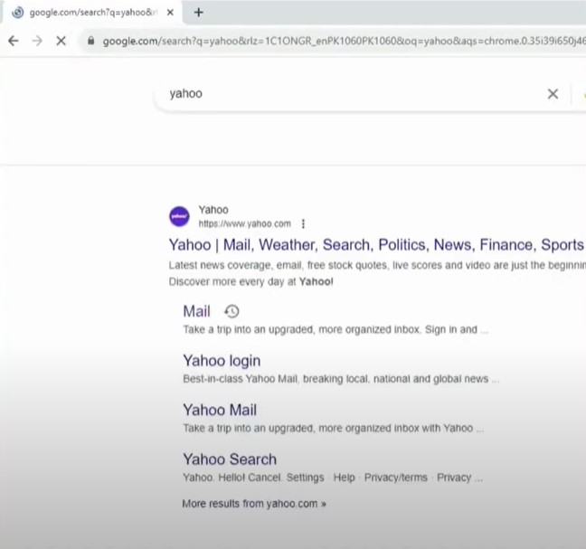This screenshot has width=586, height=549.
Task: Click the tab's loading favicon
Action: tap(17, 13)
